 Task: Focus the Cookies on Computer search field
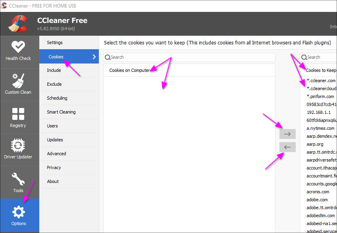189,57
